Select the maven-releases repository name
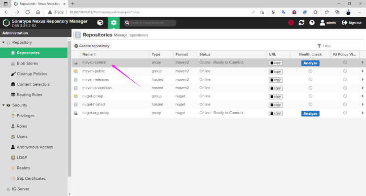This screenshot has height=196, width=366. point(96,79)
